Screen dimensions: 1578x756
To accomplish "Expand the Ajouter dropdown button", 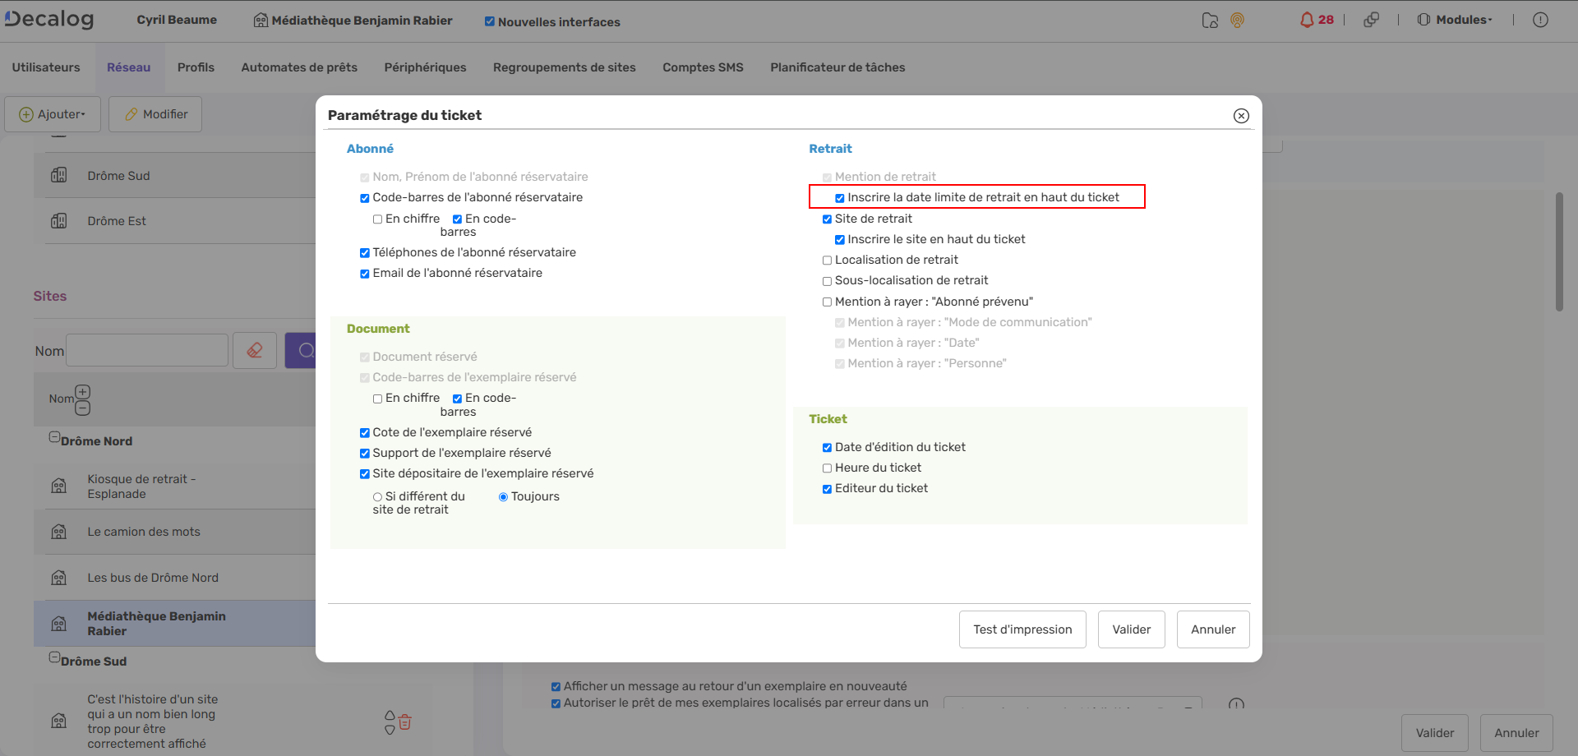I will (53, 114).
